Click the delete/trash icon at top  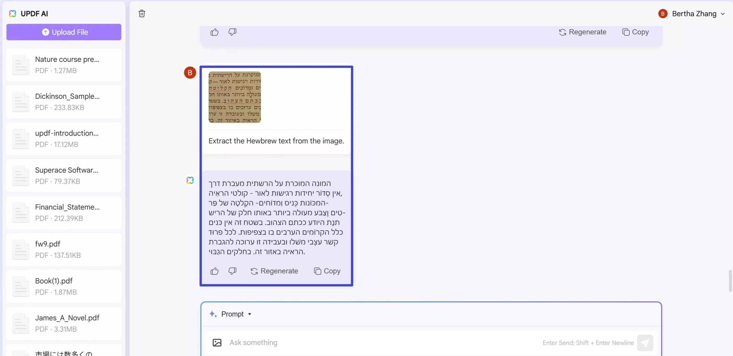click(x=142, y=13)
